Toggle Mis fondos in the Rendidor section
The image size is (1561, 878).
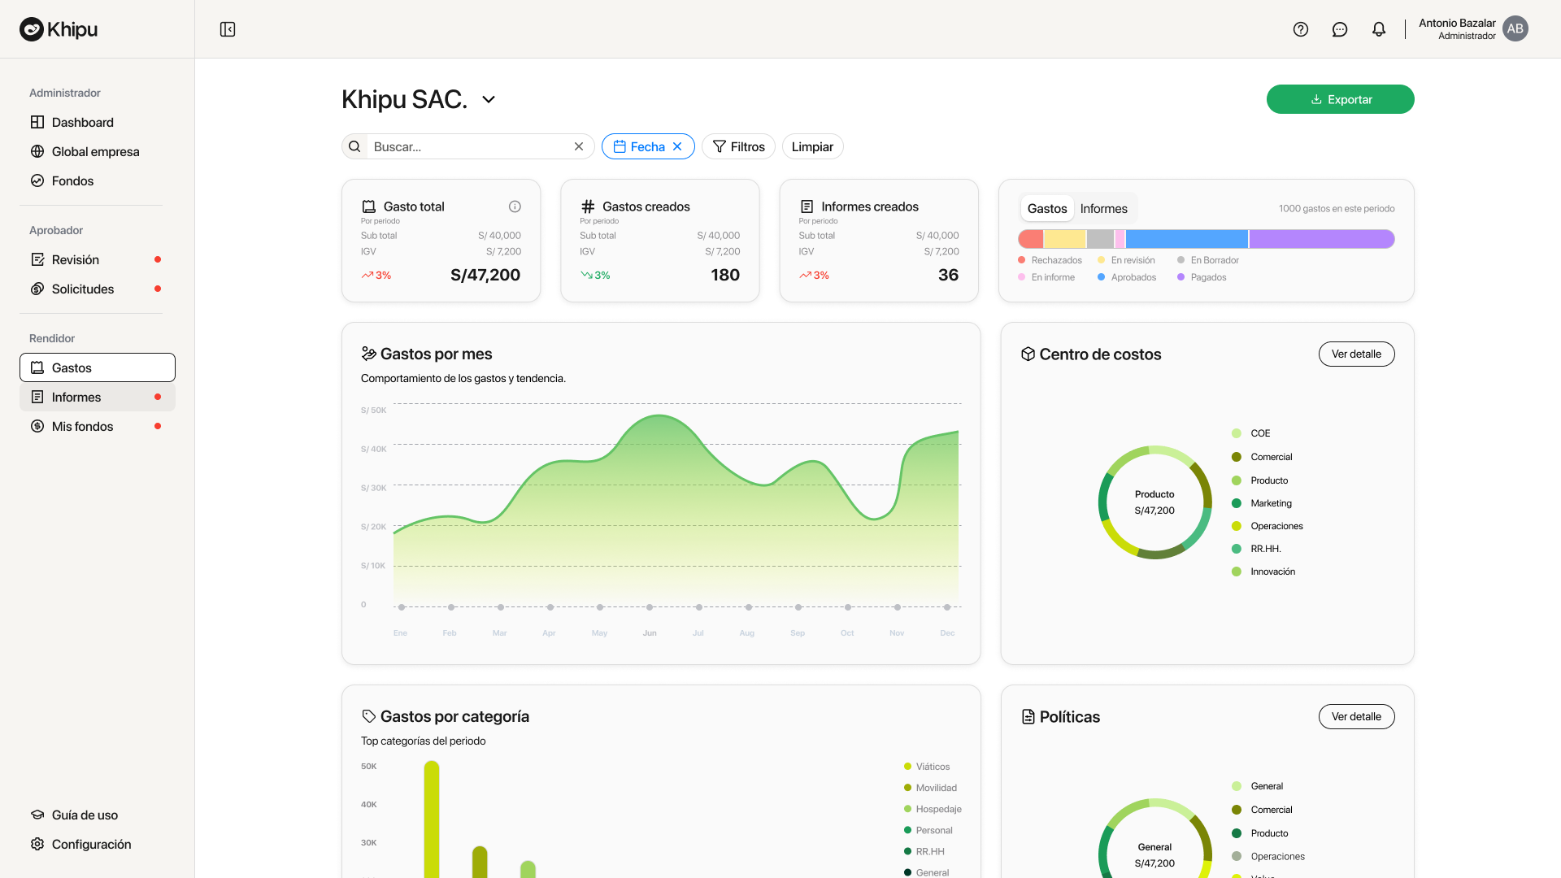(x=82, y=426)
